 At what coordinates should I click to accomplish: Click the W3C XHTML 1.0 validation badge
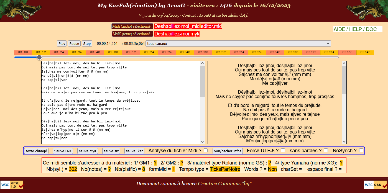click(x=12, y=185)
